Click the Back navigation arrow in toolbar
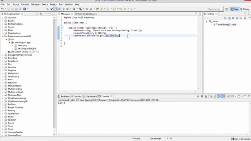251x141 pixels. pyautogui.click(x=125, y=9)
